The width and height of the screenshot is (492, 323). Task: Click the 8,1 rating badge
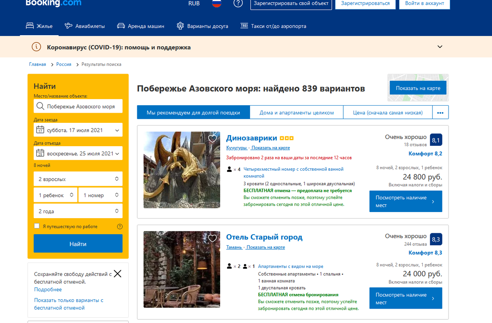pyautogui.click(x=436, y=140)
